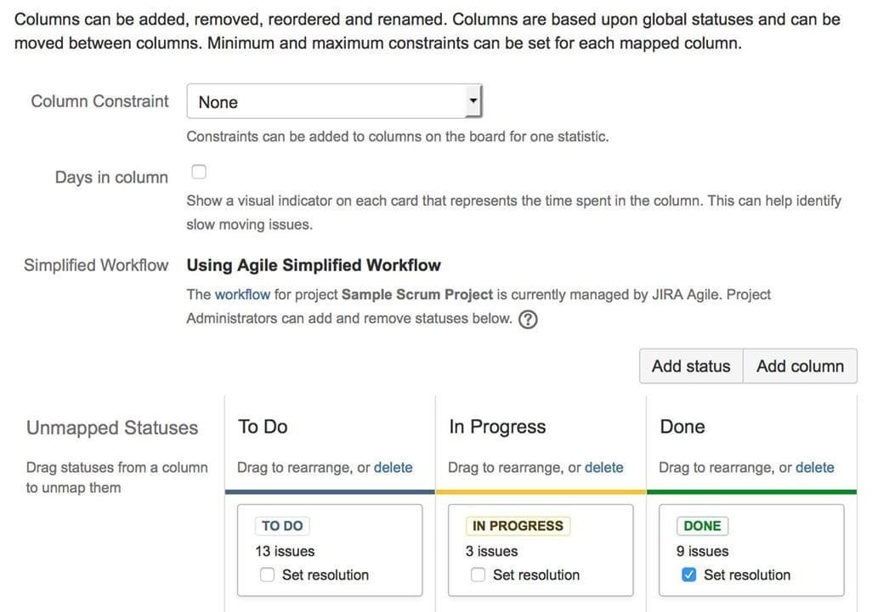Click the Column Constraint label
Viewport: 872px width, 612px height.
click(99, 101)
